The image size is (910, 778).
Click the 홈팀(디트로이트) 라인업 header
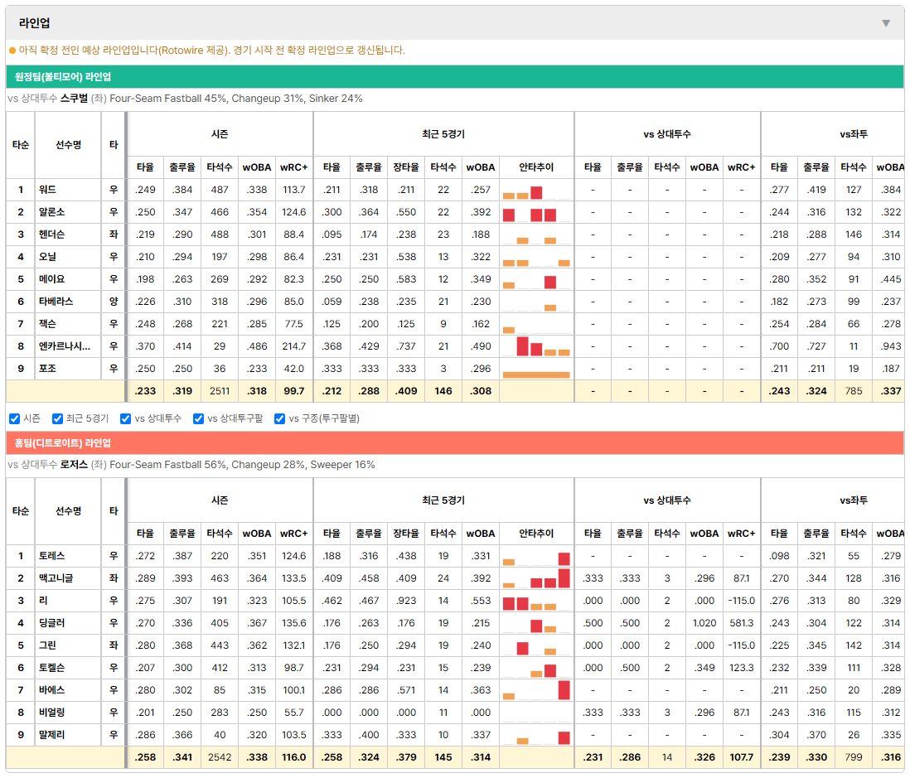click(455, 442)
